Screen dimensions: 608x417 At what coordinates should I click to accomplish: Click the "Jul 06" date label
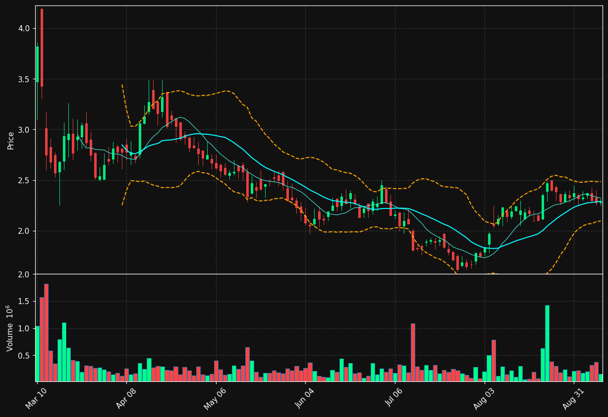(395, 399)
